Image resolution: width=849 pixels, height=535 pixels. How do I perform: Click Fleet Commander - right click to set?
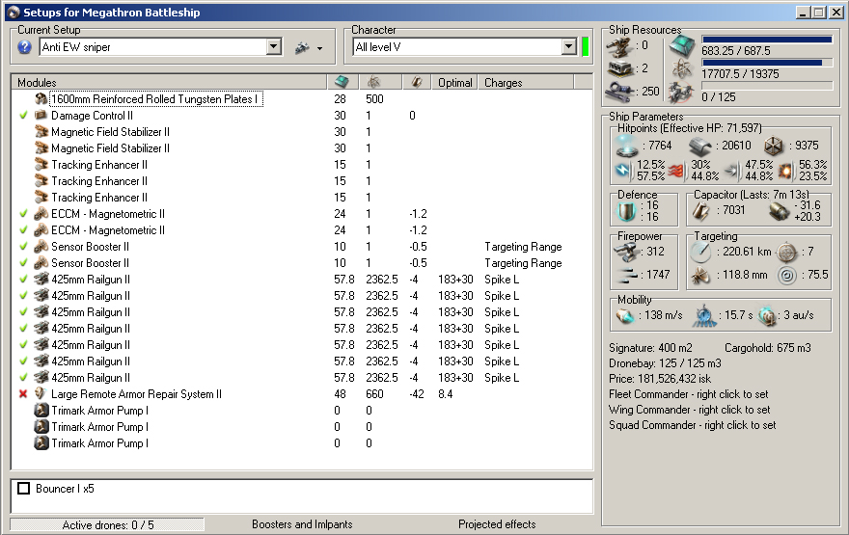point(688,394)
